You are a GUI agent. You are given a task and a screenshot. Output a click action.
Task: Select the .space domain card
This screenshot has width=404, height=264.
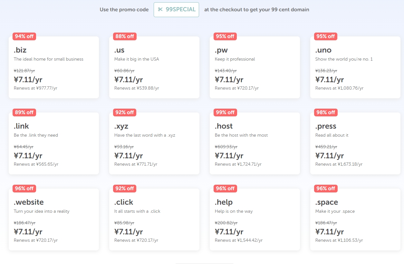pyautogui.click(x=355, y=220)
